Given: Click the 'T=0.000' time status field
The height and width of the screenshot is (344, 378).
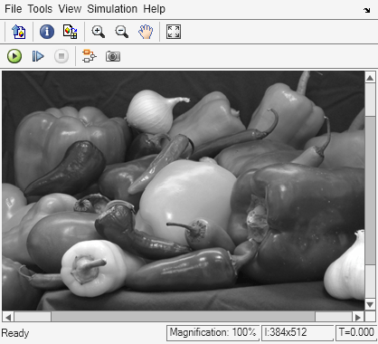Looking at the screenshot, I should pos(356,333).
